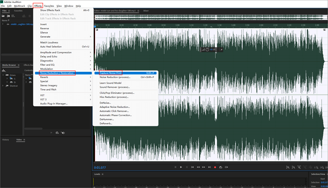Screen dimensions: 328x188
Task: Open the Amplitude and Compression submenu
Action: 63,52
